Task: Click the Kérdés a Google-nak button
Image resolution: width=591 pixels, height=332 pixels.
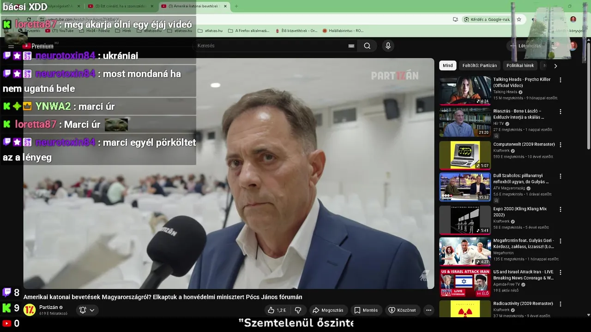Action: click(x=487, y=19)
